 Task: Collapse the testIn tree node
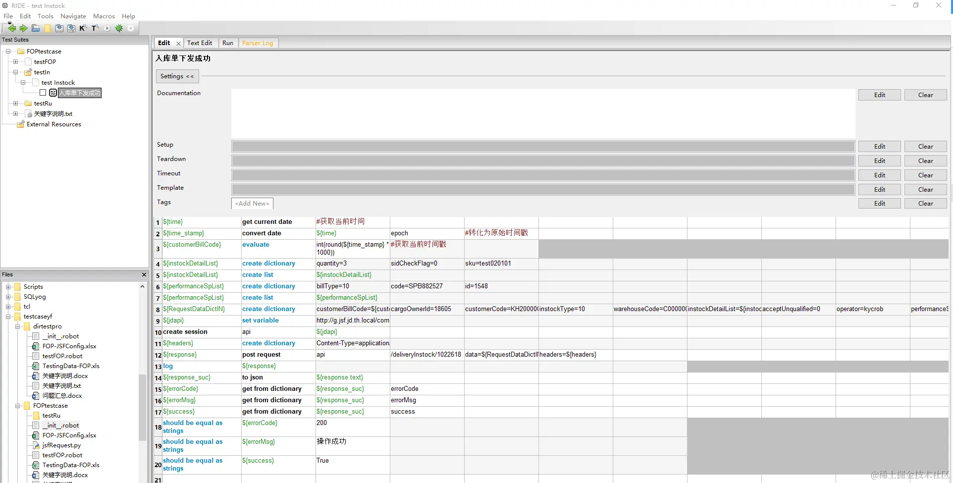tap(15, 72)
